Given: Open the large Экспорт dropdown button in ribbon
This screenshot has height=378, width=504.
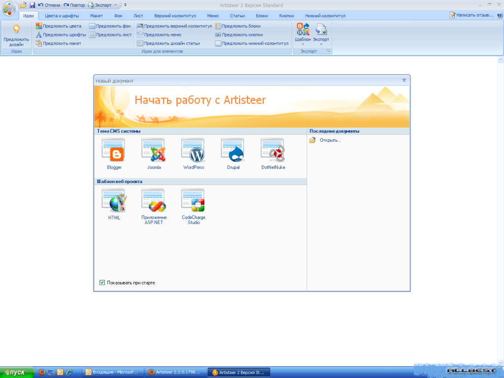Looking at the screenshot, I should (x=321, y=34).
